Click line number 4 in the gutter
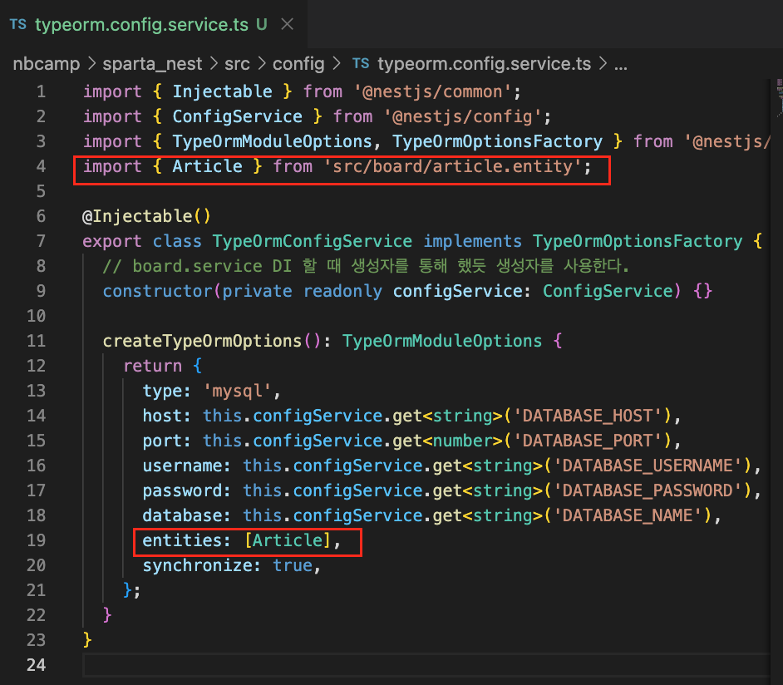783x685 pixels. coord(42,165)
